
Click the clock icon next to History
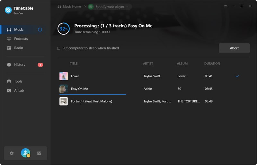point(9,65)
